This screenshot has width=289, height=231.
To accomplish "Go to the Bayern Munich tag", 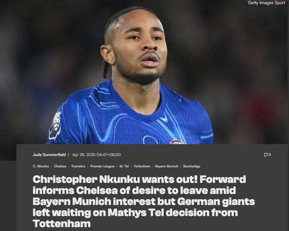I will pos(167,166).
